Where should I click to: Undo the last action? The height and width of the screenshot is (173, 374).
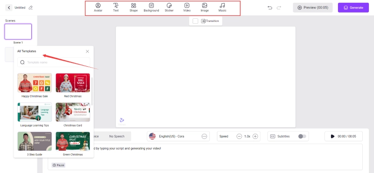tap(270, 7)
